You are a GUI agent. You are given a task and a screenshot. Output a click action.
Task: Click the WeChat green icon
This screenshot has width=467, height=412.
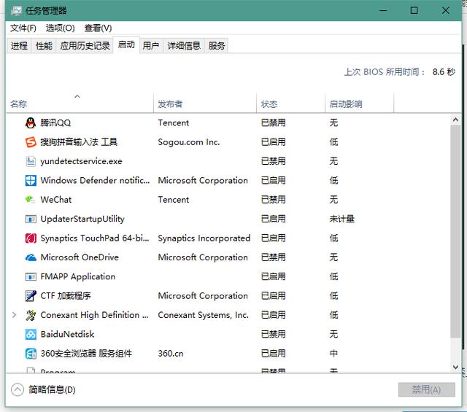pyautogui.click(x=30, y=200)
